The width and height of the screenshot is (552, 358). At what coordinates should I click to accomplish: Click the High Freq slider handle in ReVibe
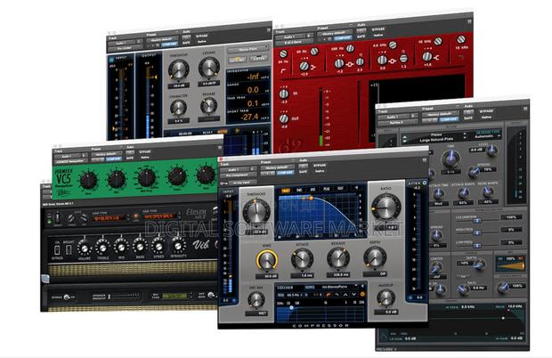[x=477, y=232]
